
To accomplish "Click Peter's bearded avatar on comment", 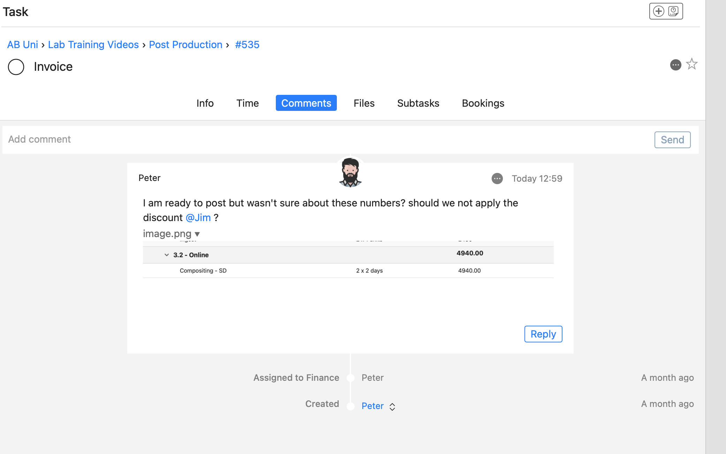I will (350, 172).
